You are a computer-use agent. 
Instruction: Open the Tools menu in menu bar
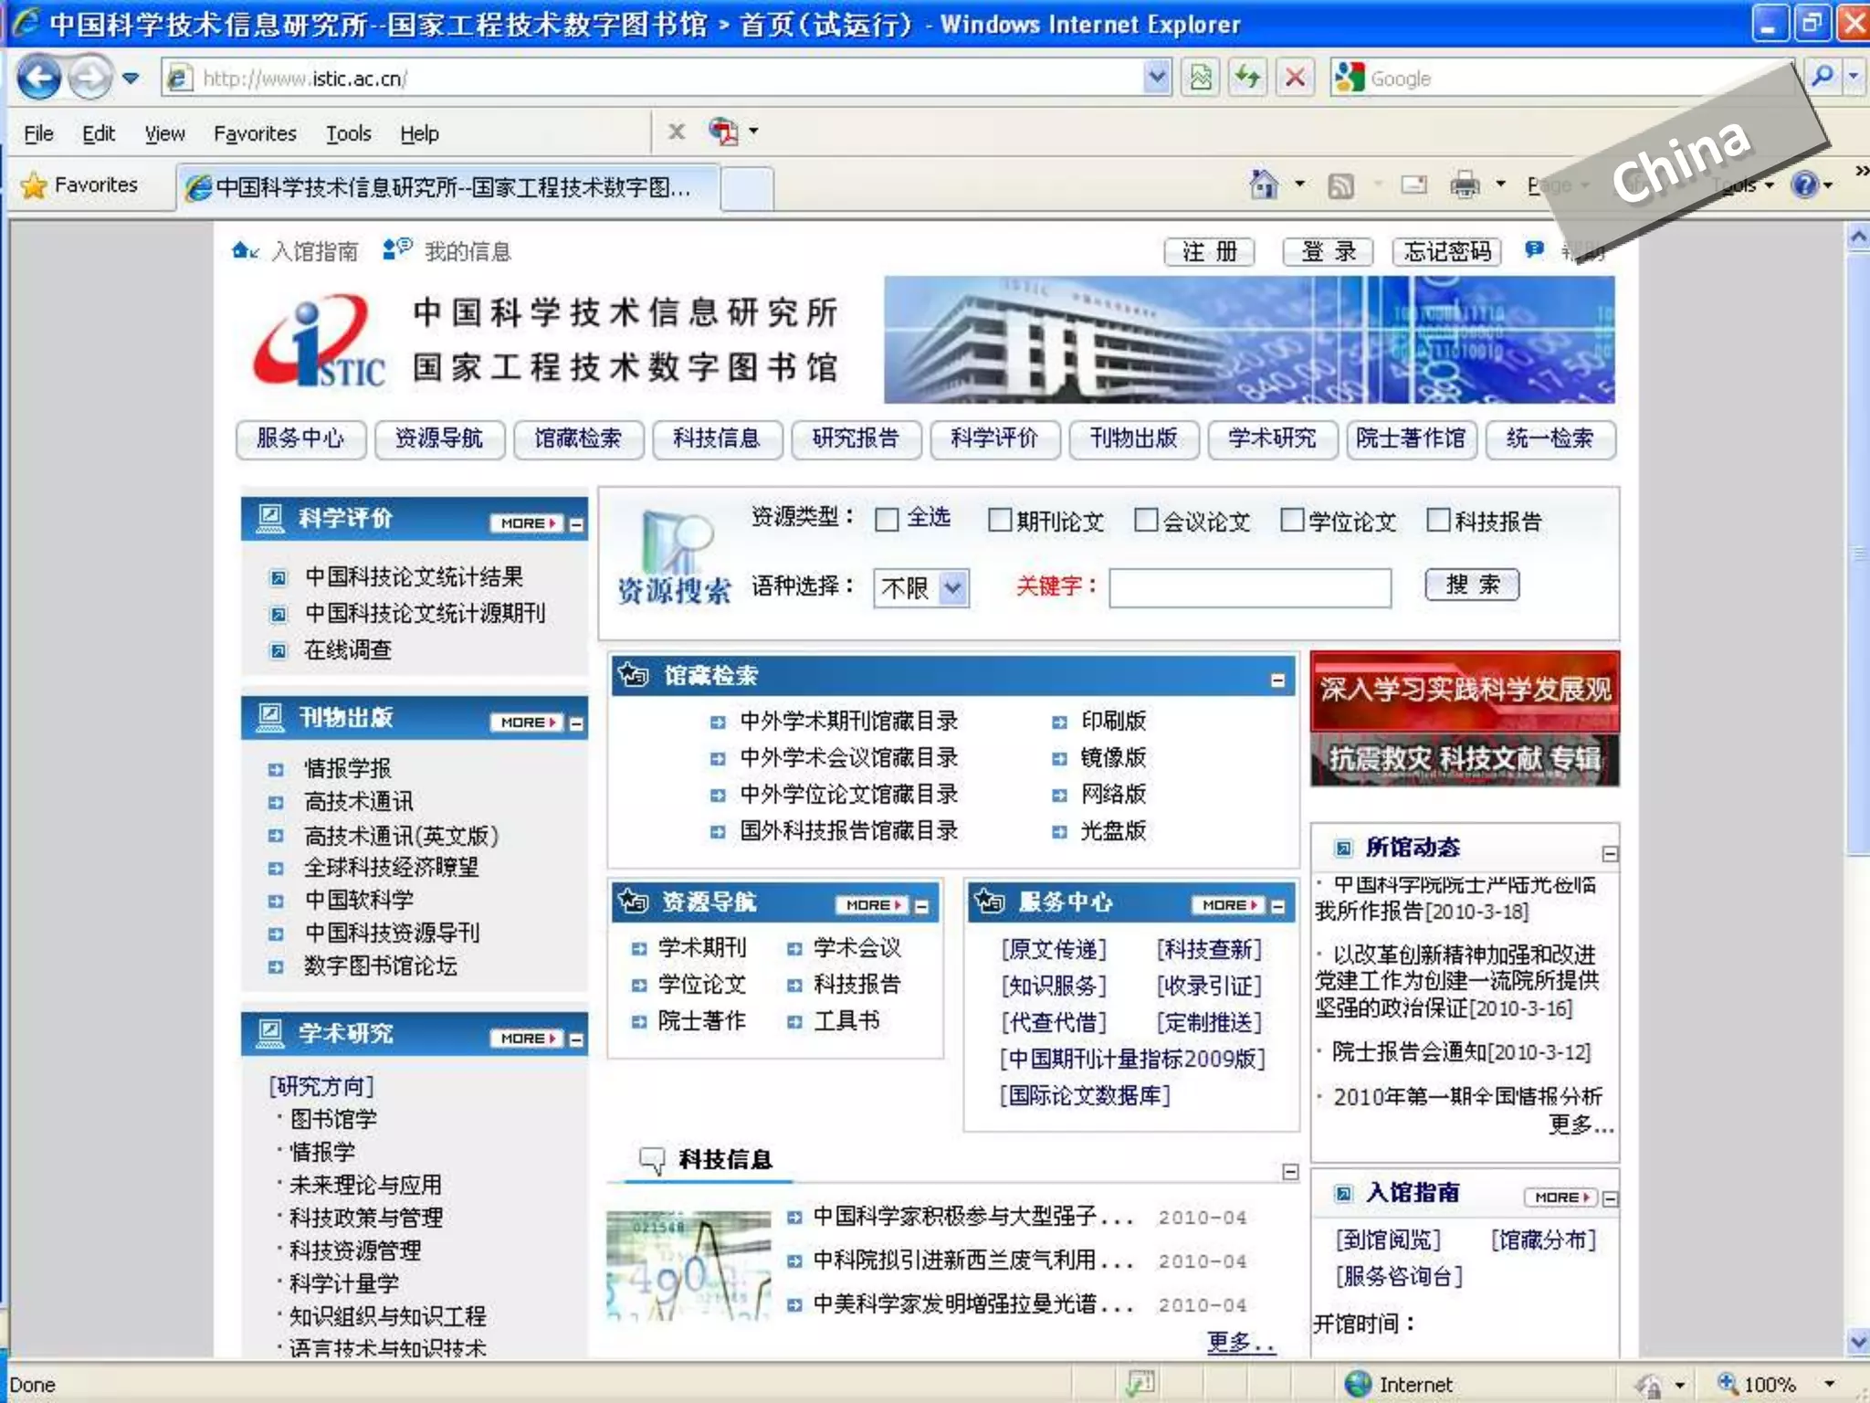[x=348, y=134]
